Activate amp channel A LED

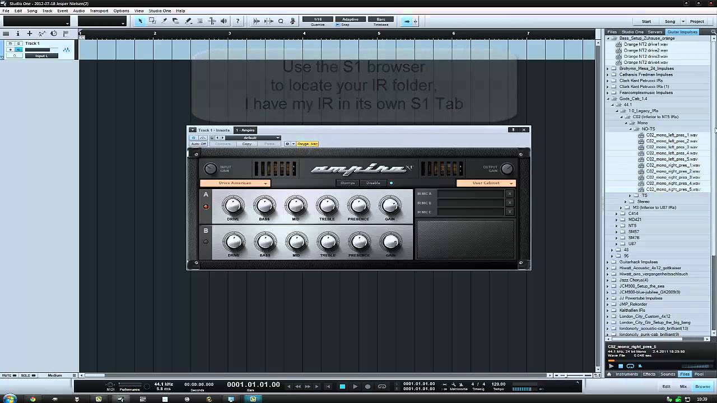(206, 207)
